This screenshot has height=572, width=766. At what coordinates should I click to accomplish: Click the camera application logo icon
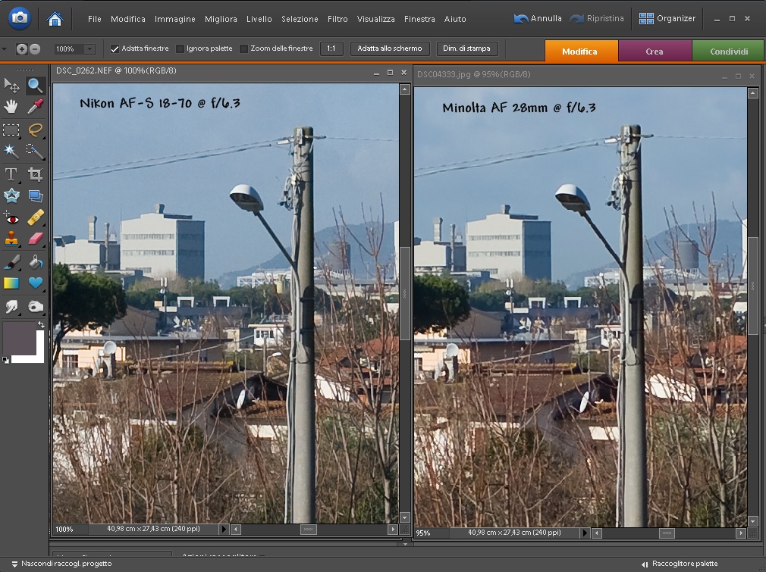pyautogui.click(x=20, y=18)
